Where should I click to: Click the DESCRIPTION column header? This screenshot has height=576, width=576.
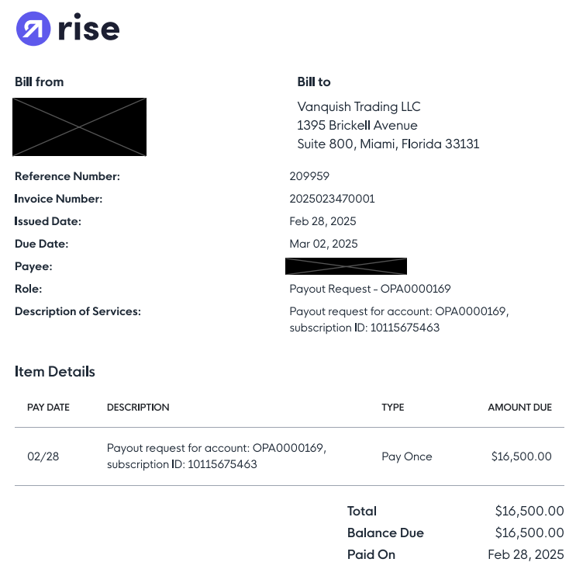click(138, 407)
